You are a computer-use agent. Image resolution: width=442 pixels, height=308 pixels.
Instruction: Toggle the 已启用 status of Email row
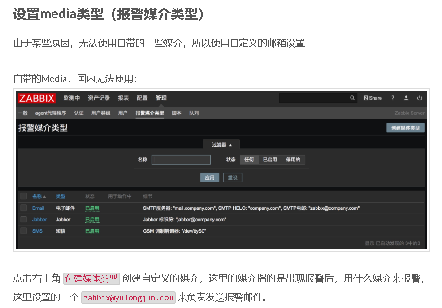92,208
